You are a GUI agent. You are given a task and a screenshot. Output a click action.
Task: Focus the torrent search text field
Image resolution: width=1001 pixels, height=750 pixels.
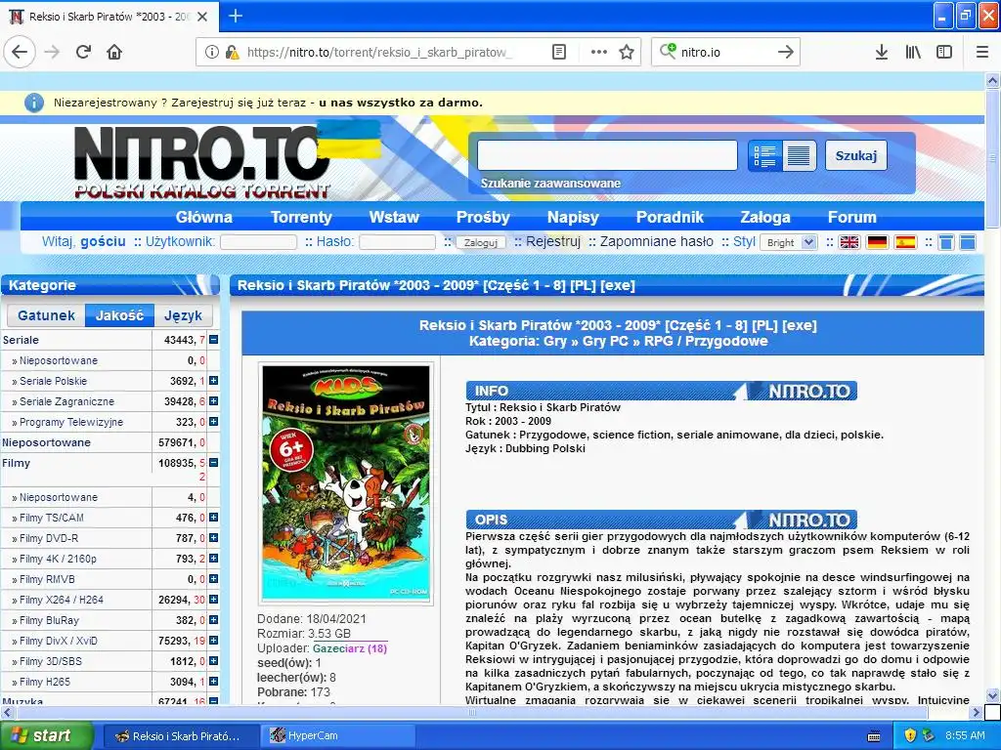point(607,155)
